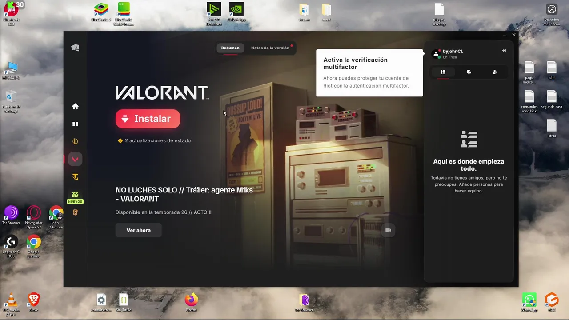Select comandos mod kick text file
The image size is (569, 320).
click(529, 101)
